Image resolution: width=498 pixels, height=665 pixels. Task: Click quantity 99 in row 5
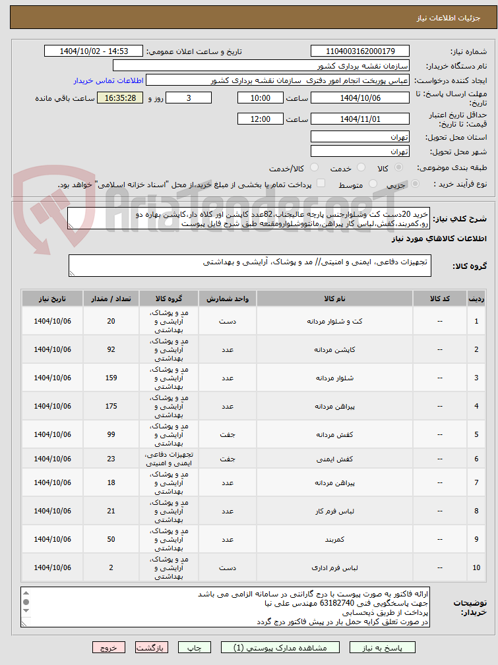(111, 434)
